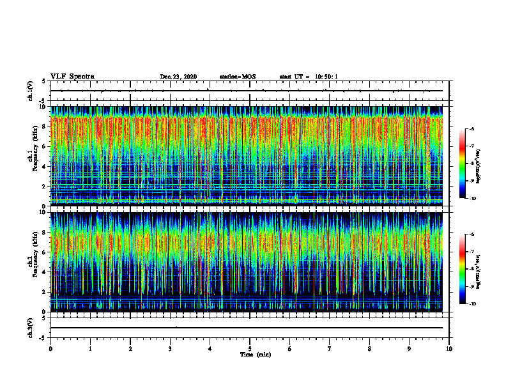Click the "4" kHz tick on ch.2 frequency axis
The width and height of the screenshot is (506, 391).
point(45,272)
